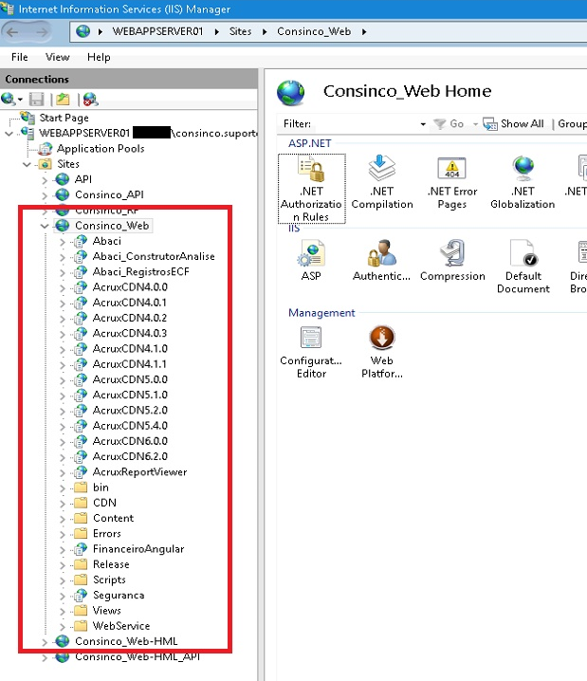
Task: Open .NET Globalization feature
Action: tap(523, 182)
